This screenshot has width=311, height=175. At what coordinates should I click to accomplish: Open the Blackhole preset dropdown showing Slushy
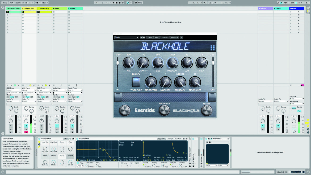126,37
